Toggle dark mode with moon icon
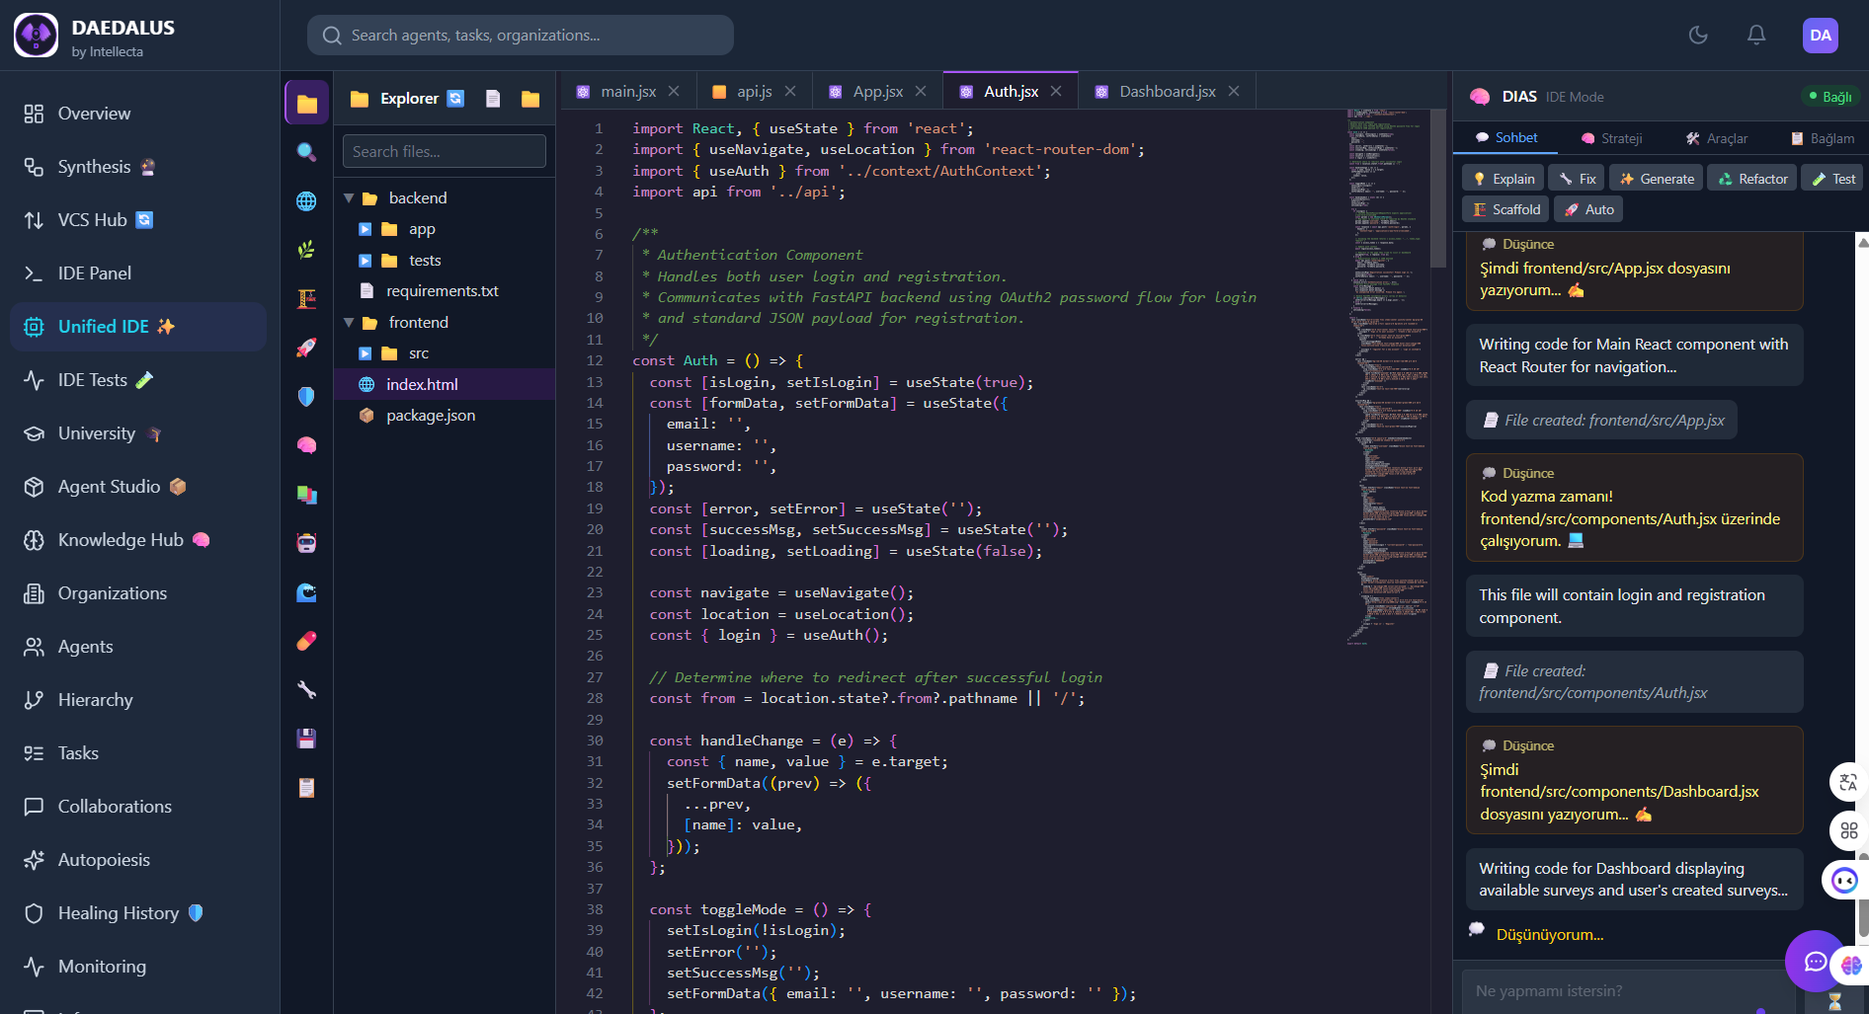1869x1014 pixels. 1698,36
